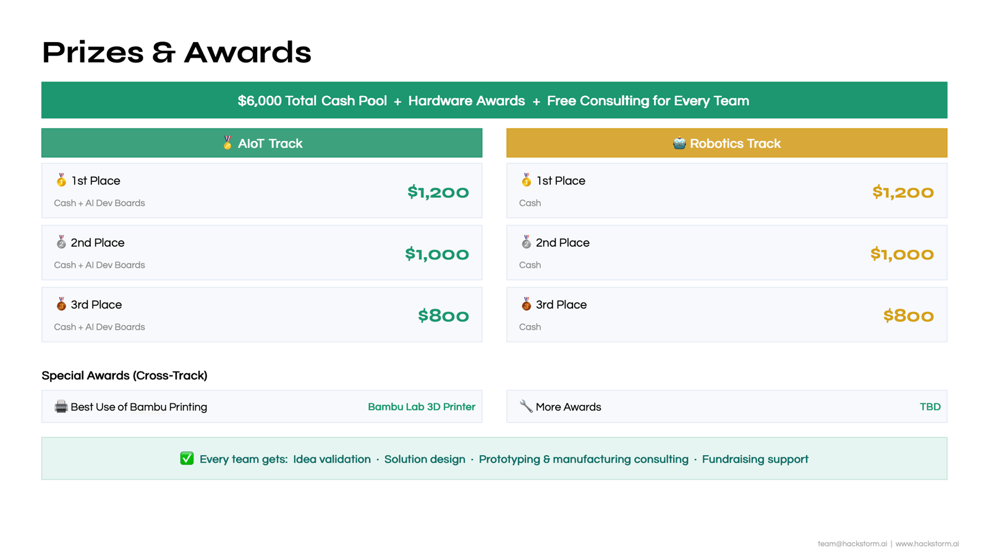
Task: Click the $1,200 amount in AIoT 1st Place
Action: (x=438, y=192)
